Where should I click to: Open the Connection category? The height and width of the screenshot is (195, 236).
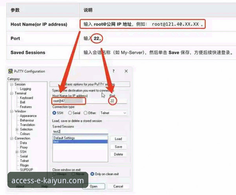click(x=22, y=139)
